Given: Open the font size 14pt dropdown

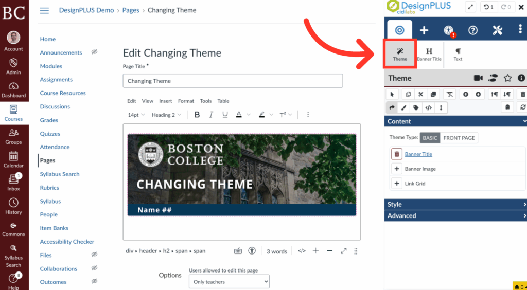Looking at the screenshot, I should coord(136,115).
